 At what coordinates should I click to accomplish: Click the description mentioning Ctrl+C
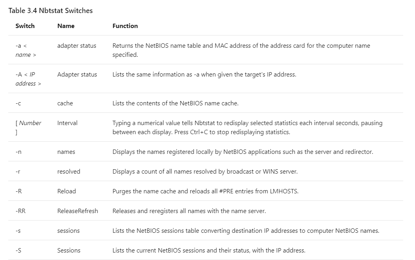point(247,127)
